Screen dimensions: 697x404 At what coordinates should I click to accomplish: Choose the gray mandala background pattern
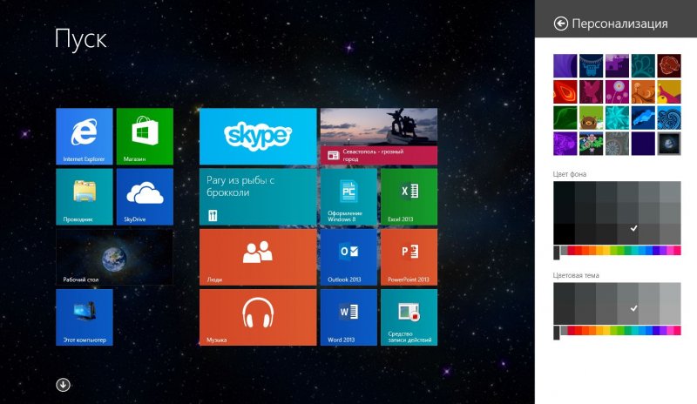click(x=617, y=144)
